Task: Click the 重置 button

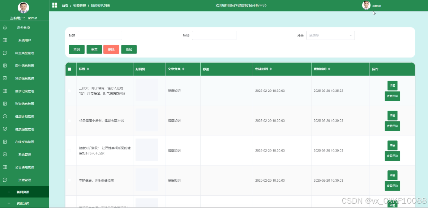Action: [94, 50]
